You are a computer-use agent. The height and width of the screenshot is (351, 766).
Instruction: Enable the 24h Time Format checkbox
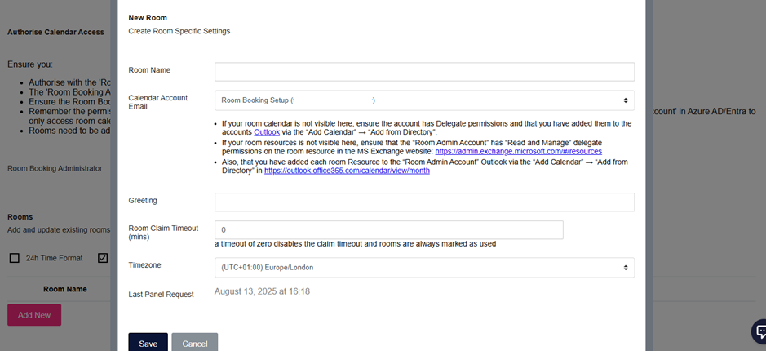pyautogui.click(x=15, y=258)
